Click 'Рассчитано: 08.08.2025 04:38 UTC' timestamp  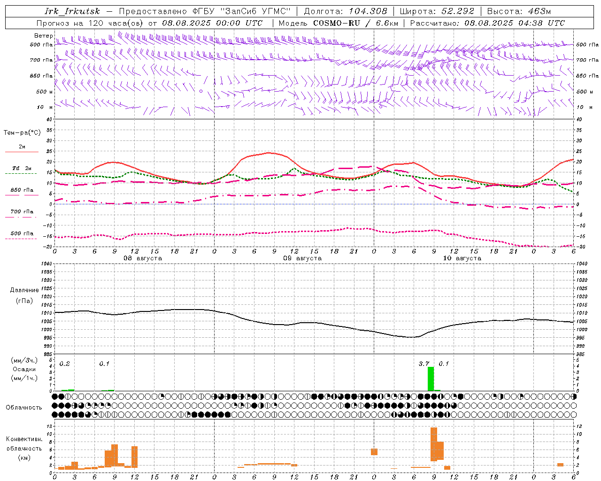(487, 23)
